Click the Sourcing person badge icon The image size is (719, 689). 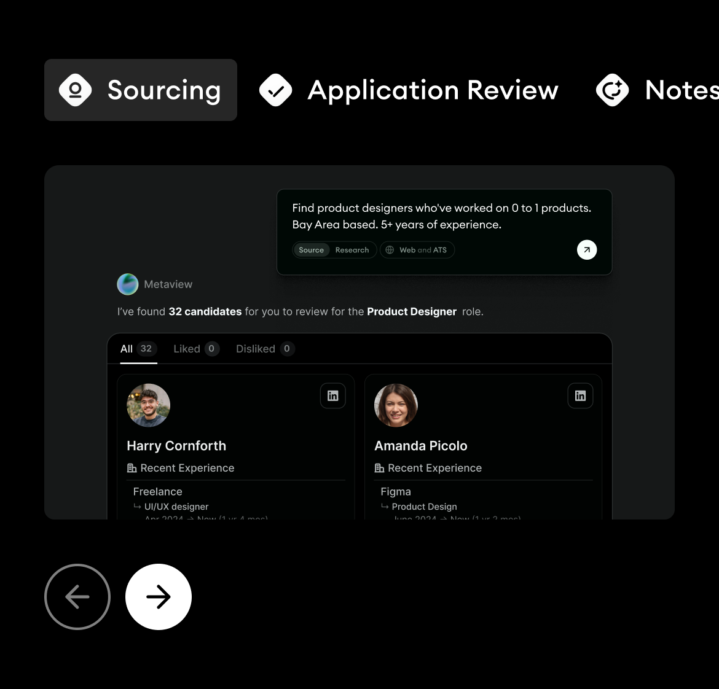(75, 90)
